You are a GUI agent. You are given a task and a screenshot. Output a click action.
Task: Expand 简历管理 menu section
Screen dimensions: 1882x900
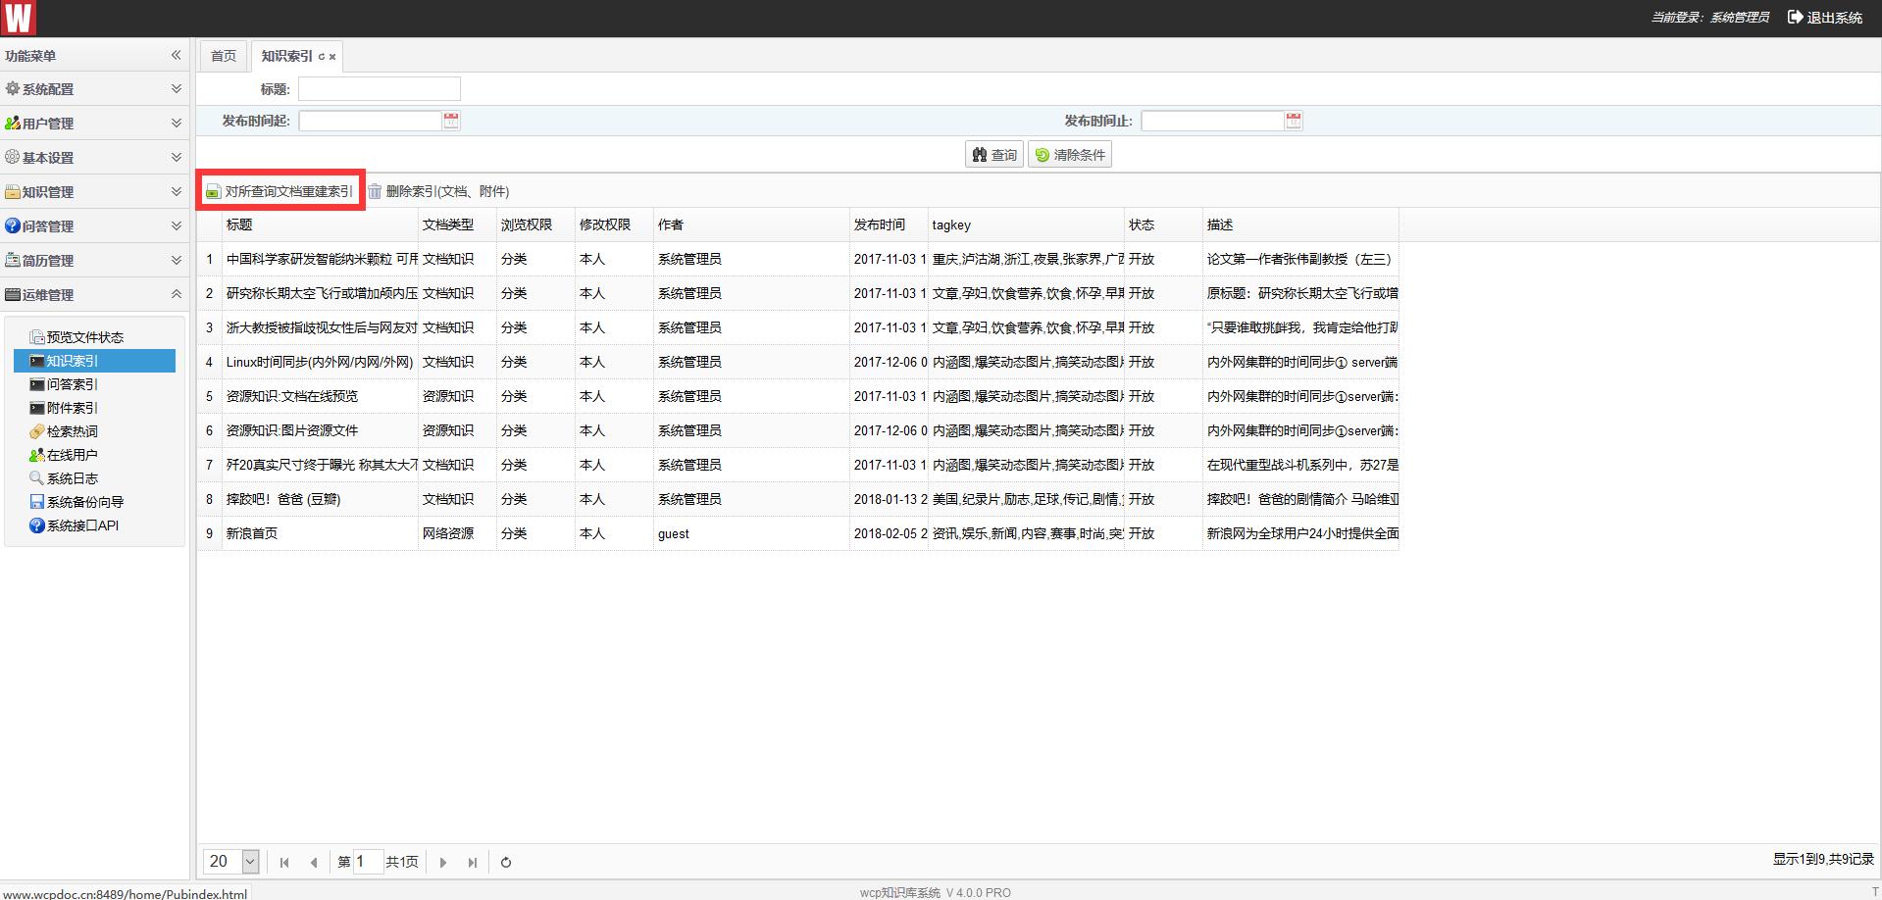pos(94,261)
